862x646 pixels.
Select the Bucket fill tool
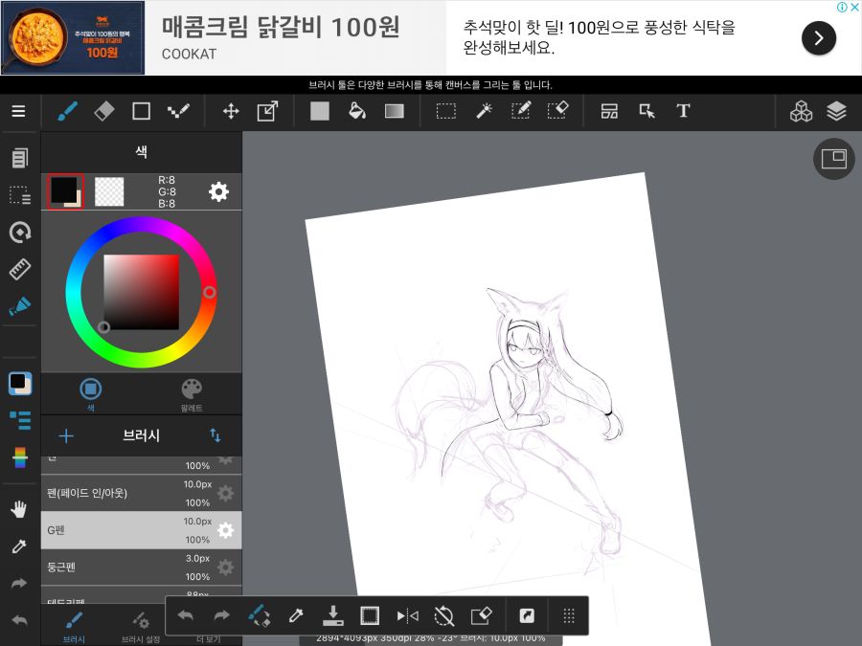coord(357,112)
